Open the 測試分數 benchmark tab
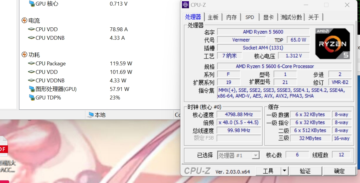This screenshot has width=360, height=183. (x=291, y=17)
